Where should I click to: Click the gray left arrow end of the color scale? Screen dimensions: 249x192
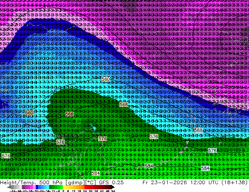tap(9, 187)
